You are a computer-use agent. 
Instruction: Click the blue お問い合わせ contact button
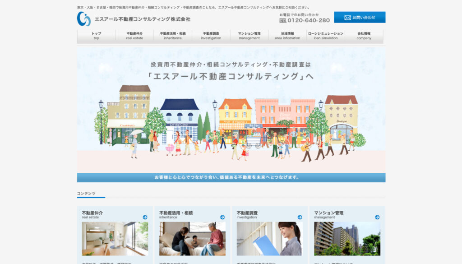point(360,17)
